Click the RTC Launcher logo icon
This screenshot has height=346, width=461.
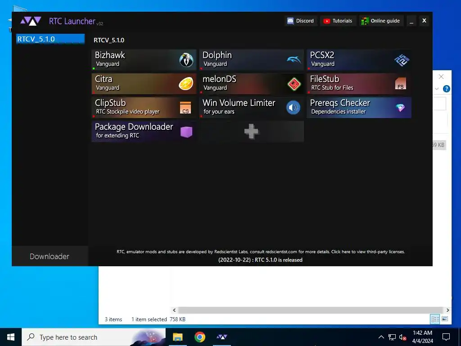(x=31, y=21)
